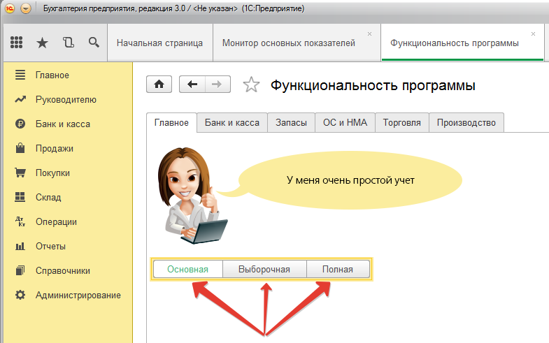Open the sections menu grid icon
Screen dimensions: 549x343
point(17,43)
